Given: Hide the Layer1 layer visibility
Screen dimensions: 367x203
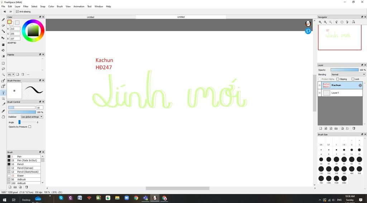Looking at the screenshot, I should tap(320, 93).
